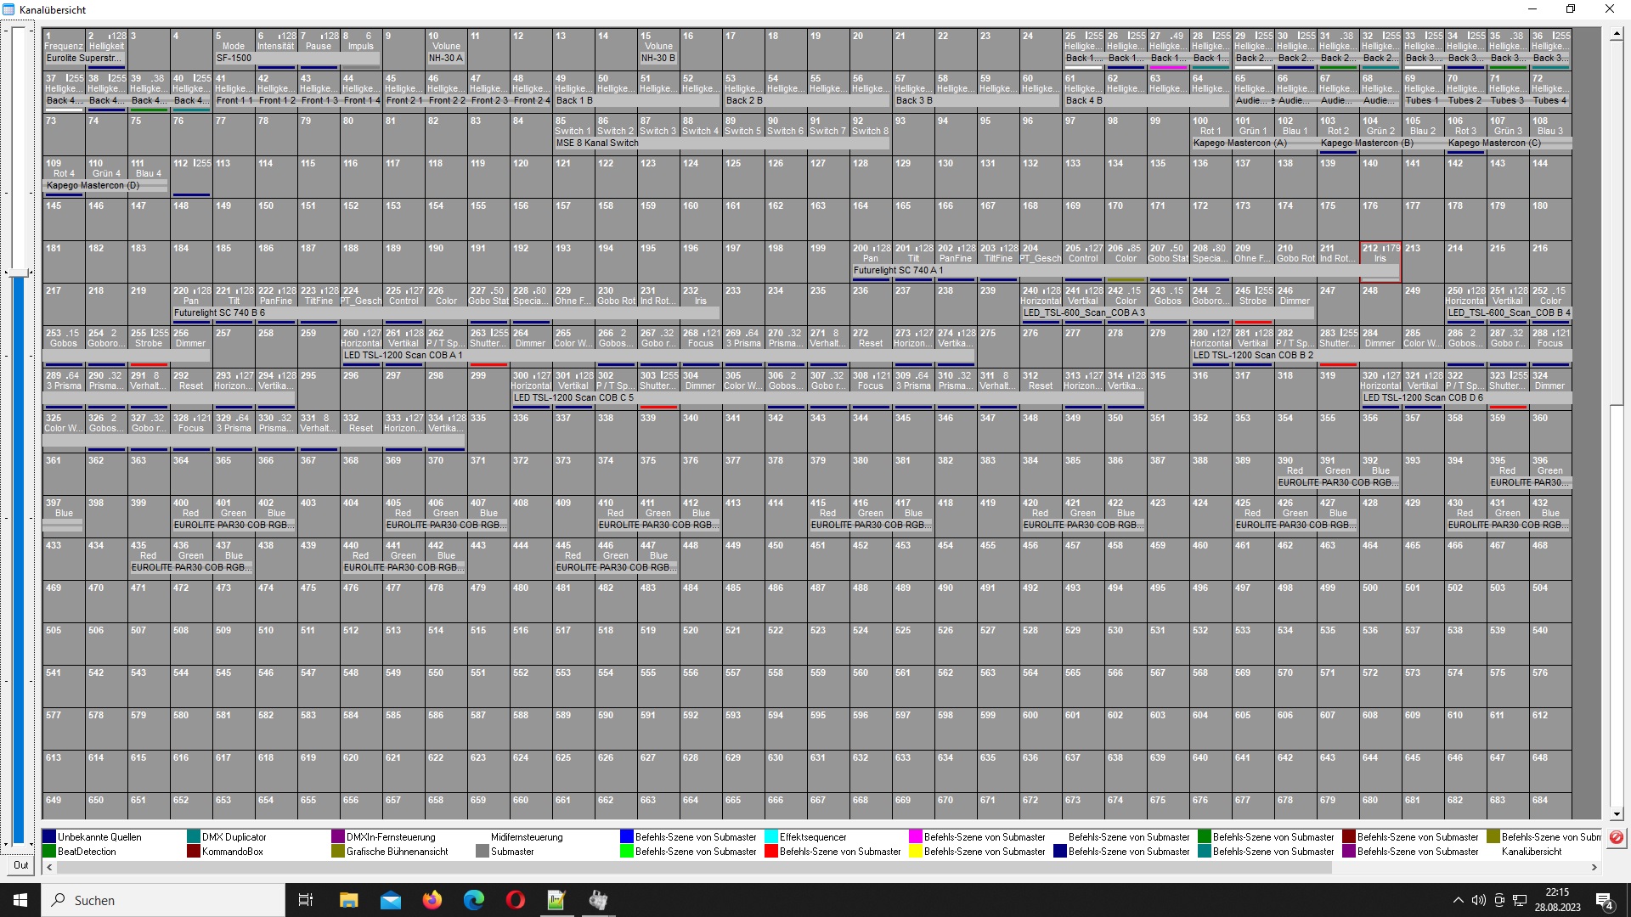Expand the hidden system tray icons chevron
1631x917 pixels.
coord(1459,900)
